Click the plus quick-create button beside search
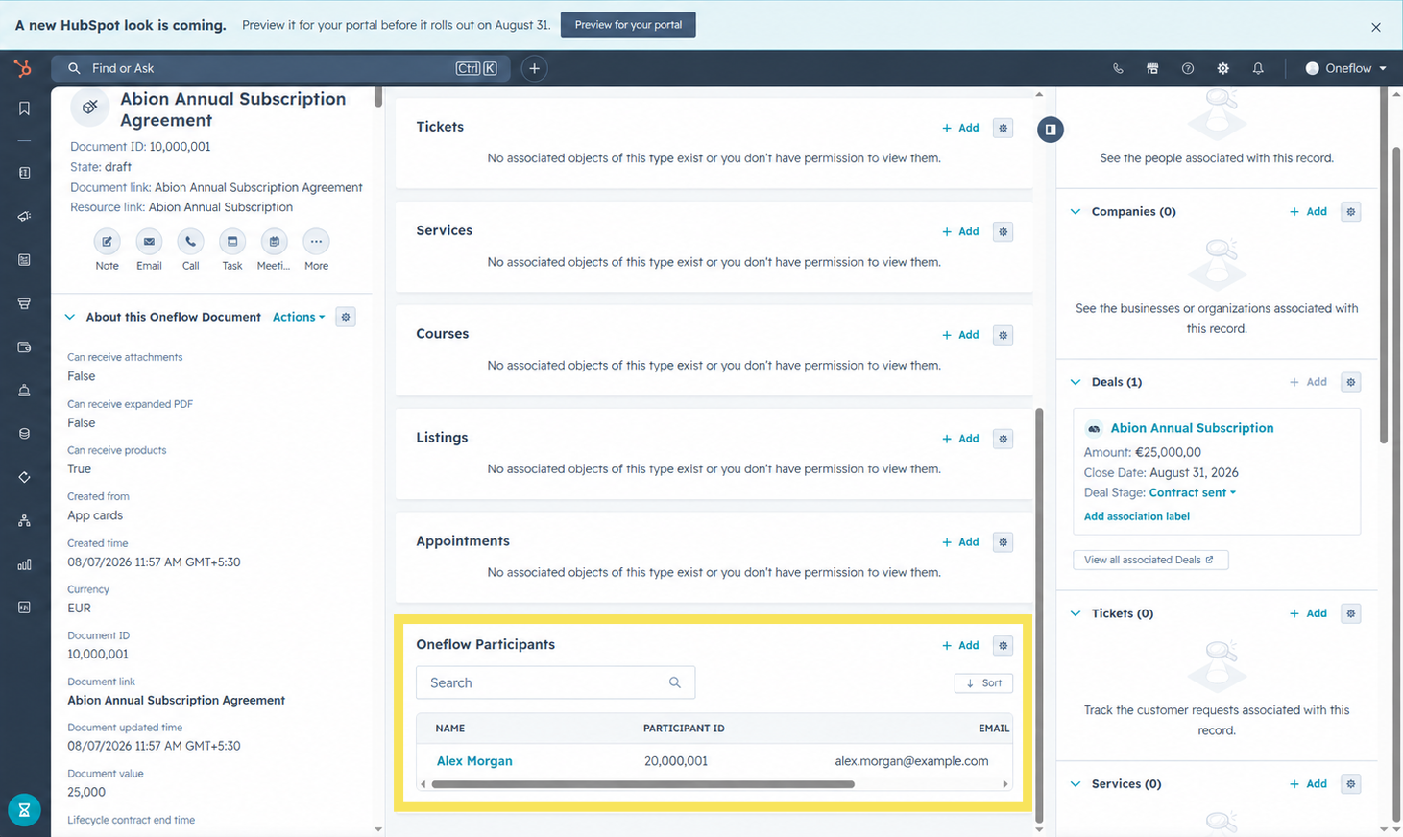1403x837 pixels. pos(534,68)
